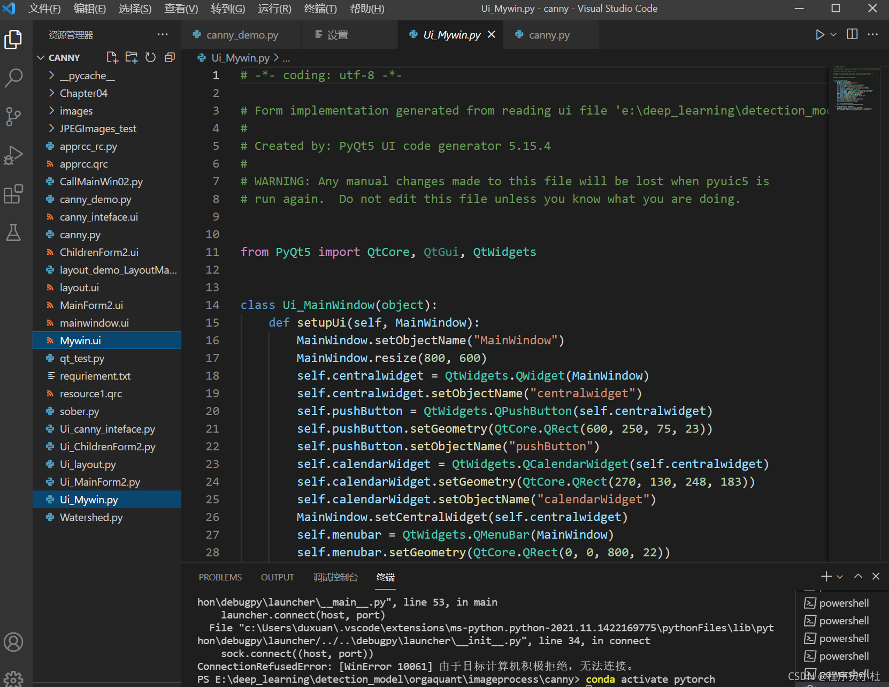Click the New Folder icon in explorer
This screenshot has width=889, height=687.
click(x=131, y=57)
